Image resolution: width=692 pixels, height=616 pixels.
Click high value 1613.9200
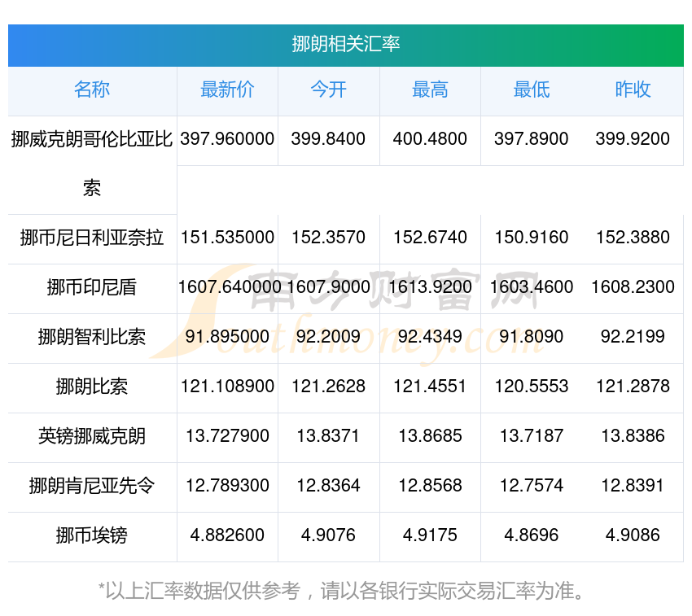[430, 287]
